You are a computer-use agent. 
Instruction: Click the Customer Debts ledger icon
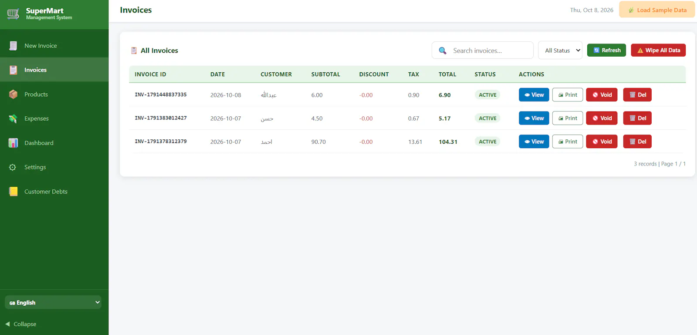tap(13, 191)
